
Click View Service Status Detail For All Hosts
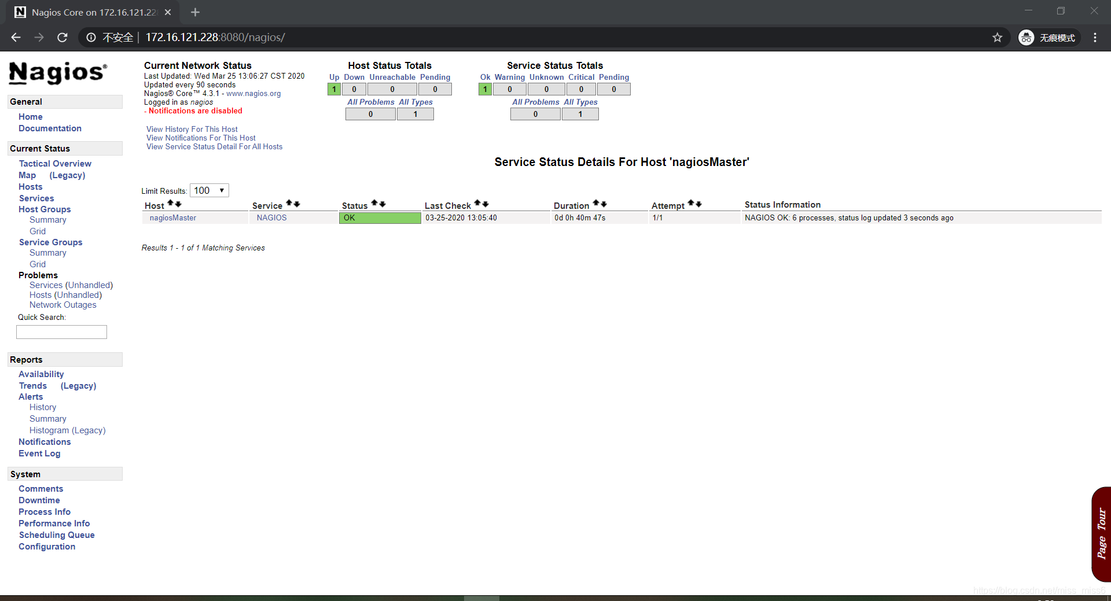[215, 147]
